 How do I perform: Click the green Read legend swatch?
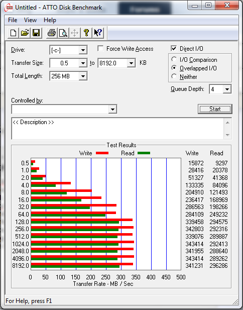point(144,153)
